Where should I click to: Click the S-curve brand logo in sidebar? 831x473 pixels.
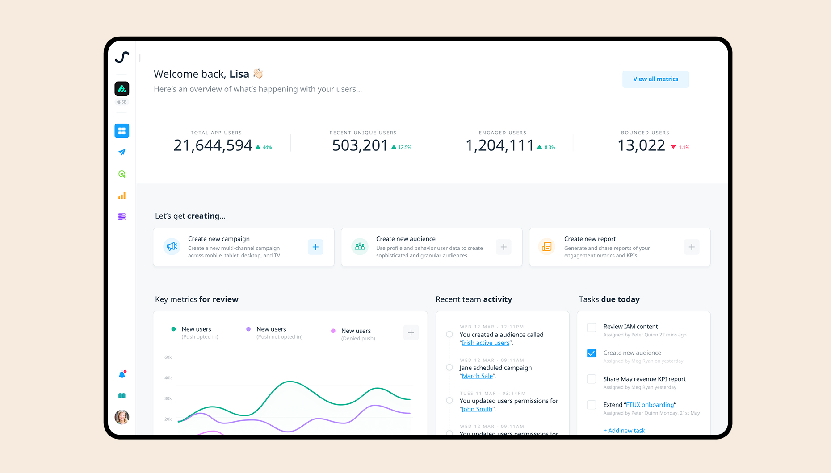(x=122, y=57)
